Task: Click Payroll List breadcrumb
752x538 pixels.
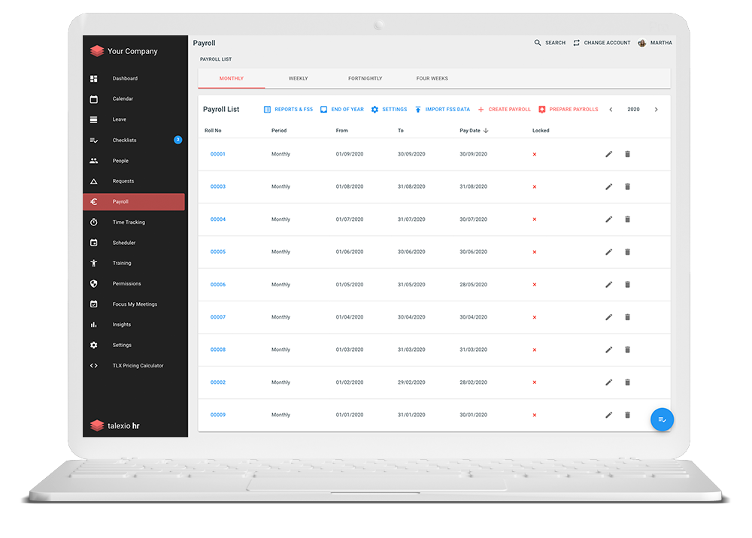Action: [x=216, y=59]
